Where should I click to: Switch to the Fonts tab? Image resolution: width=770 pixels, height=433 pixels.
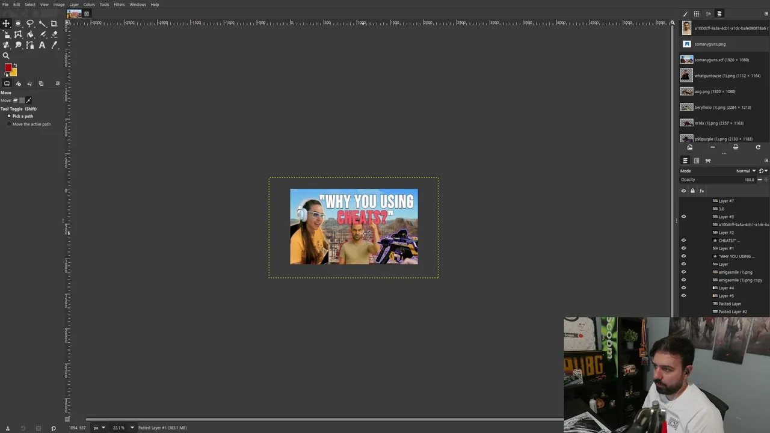click(708, 14)
